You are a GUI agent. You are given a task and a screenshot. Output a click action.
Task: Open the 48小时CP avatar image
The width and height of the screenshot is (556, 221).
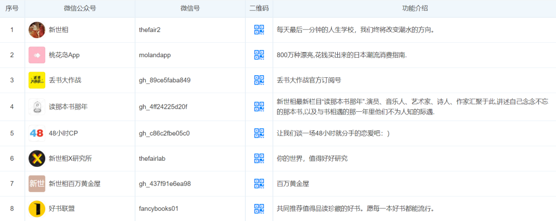[x=37, y=133]
